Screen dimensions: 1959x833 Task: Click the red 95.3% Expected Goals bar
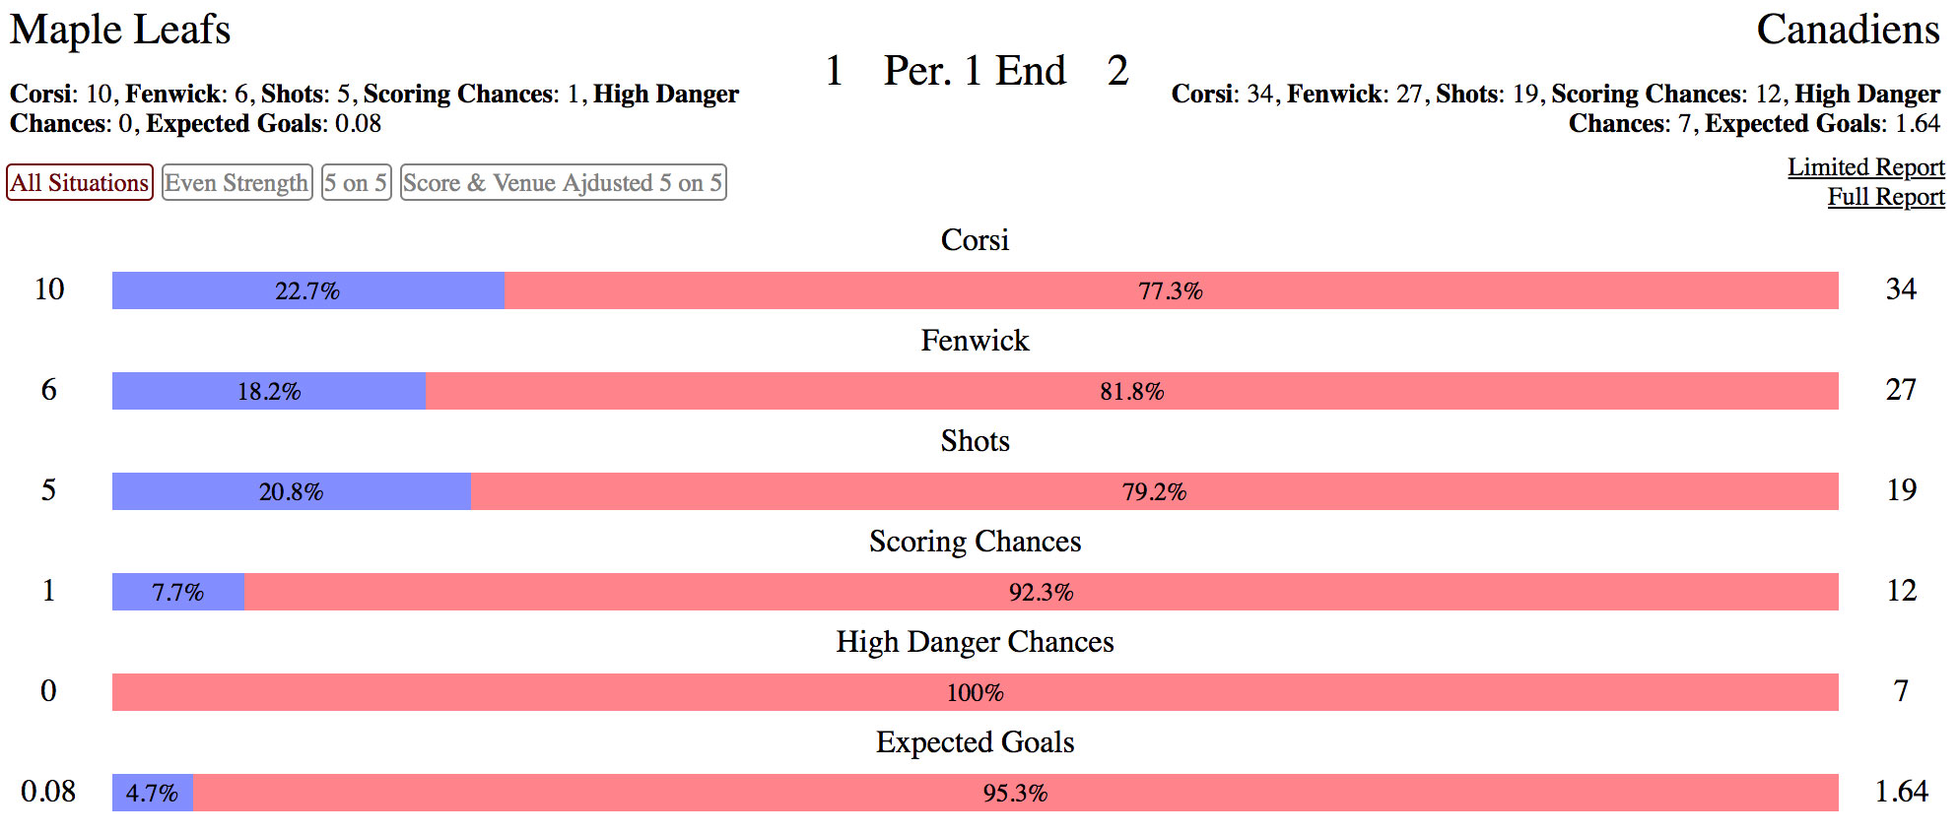(1015, 793)
